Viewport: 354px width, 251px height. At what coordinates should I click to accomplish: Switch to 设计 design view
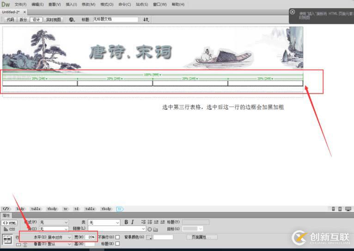click(36, 20)
